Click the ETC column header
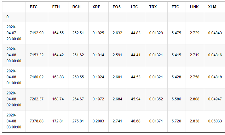 pos(176,7)
